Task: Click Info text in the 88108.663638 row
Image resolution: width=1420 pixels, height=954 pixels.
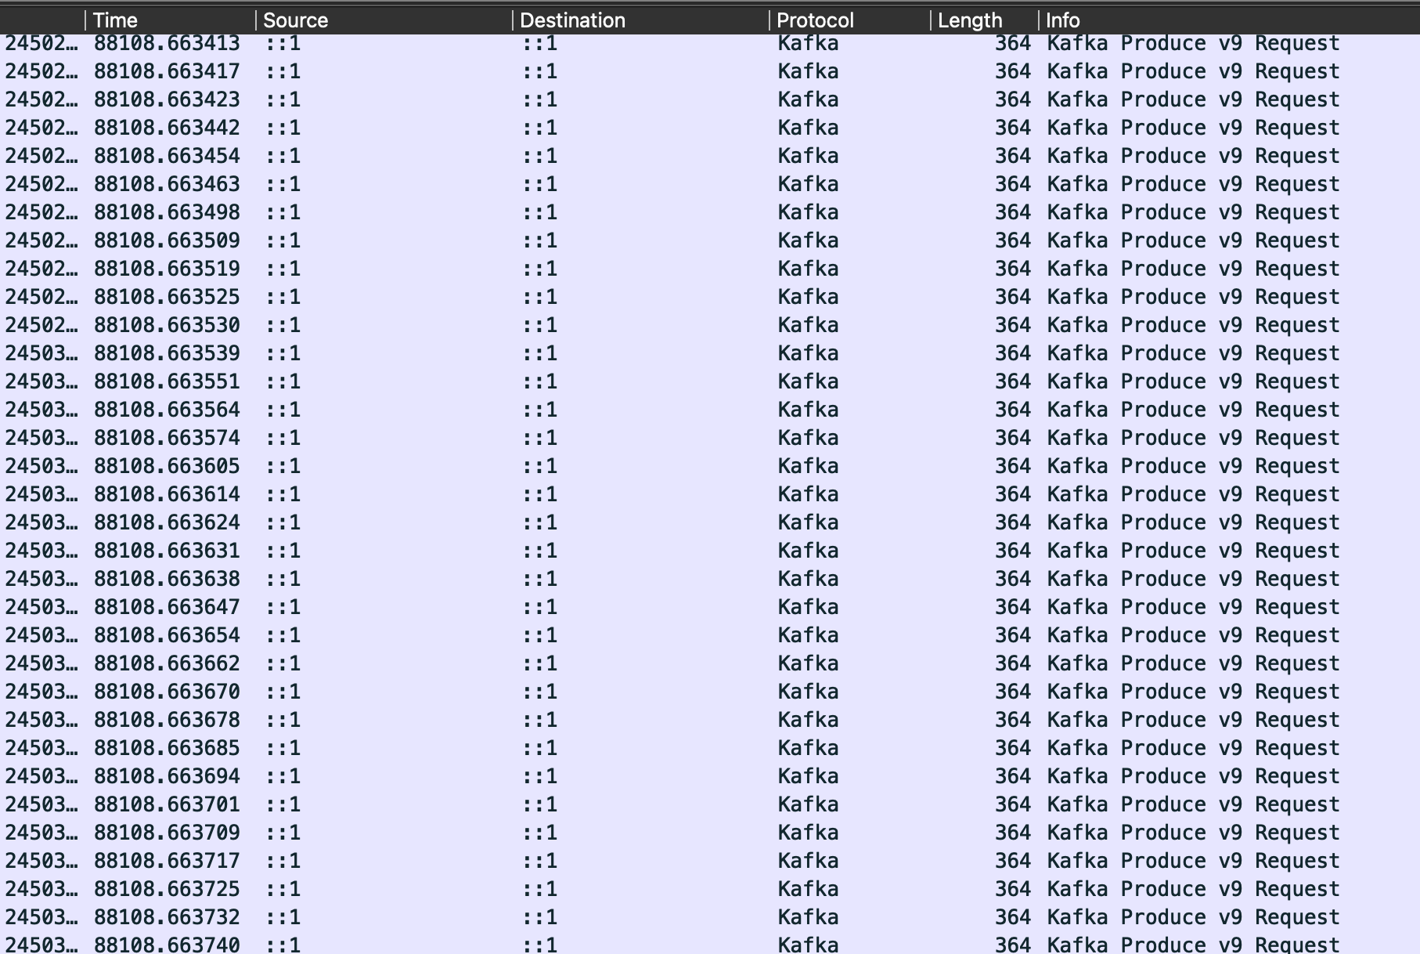Action: pos(1193,579)
